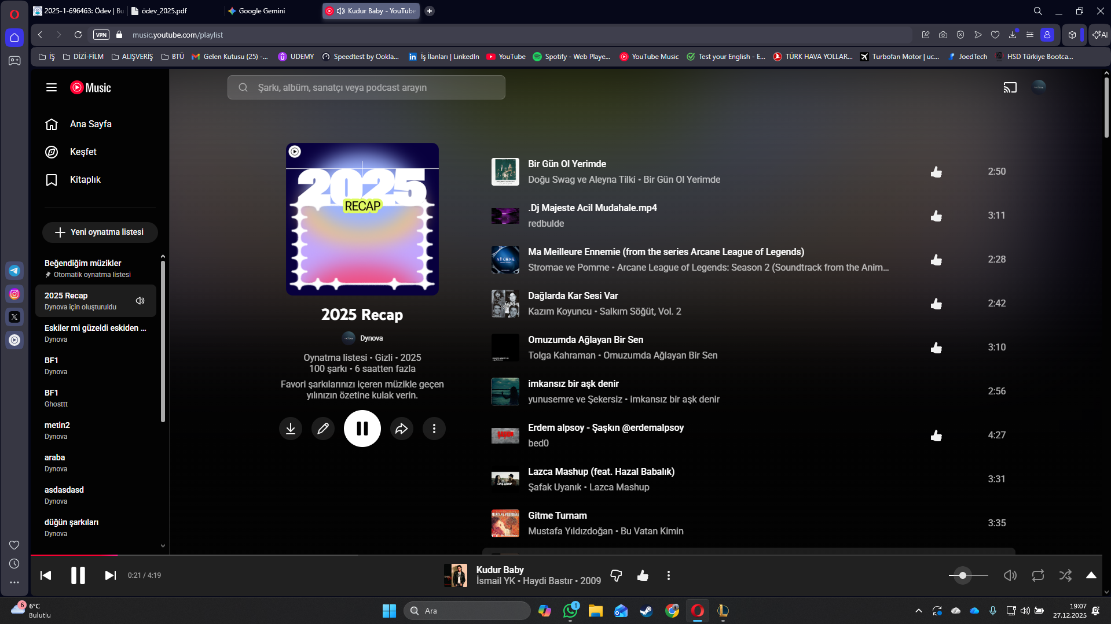
Task: Skip to previous track in player bar
Action: coord(46,575)
